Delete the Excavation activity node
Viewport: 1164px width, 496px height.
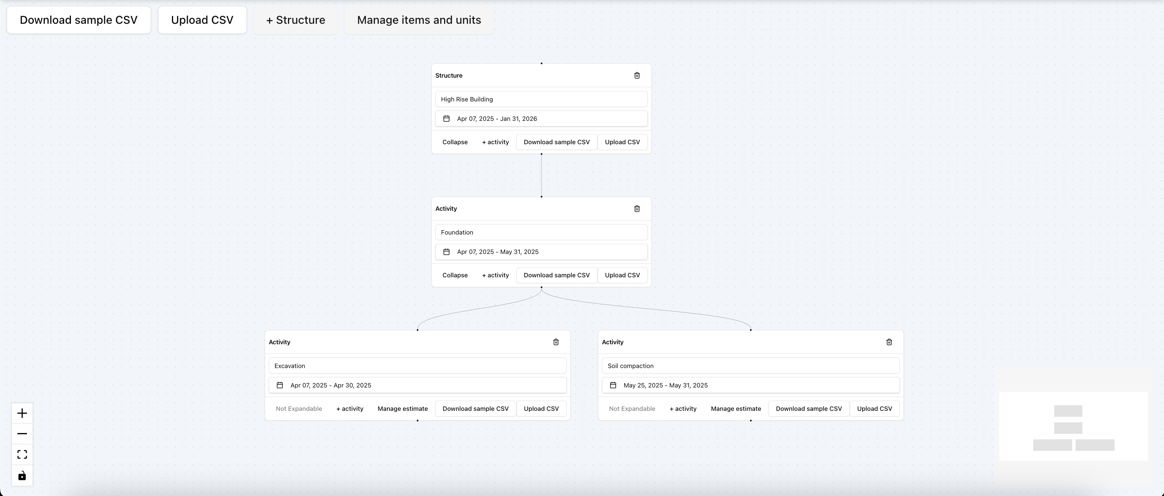coord(556,342)
